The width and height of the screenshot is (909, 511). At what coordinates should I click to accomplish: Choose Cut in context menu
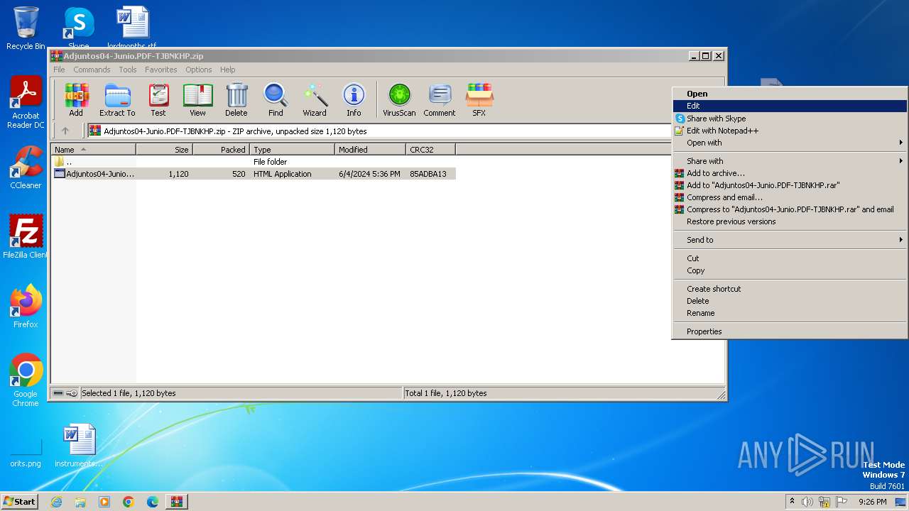point(789,258)
